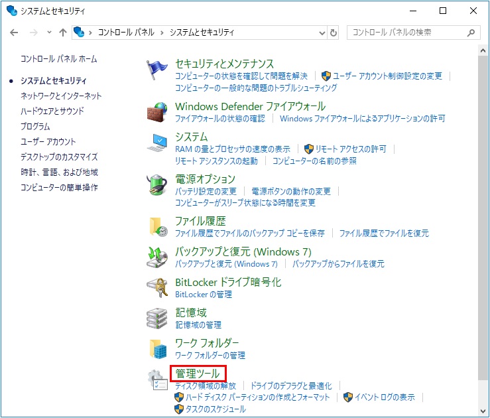Screen dimensions: 490x418
Task: Click the up arrow to parent folder
Action: [63, 33]
